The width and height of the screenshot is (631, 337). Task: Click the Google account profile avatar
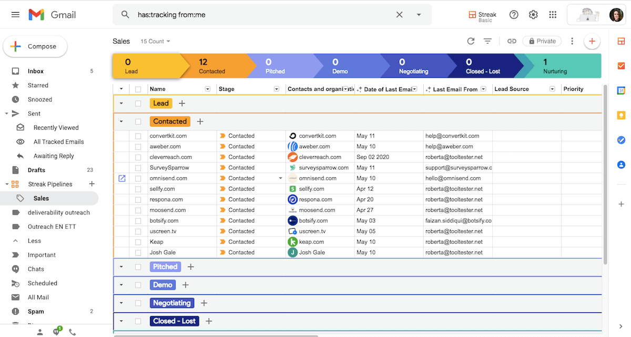coord(616,15)
